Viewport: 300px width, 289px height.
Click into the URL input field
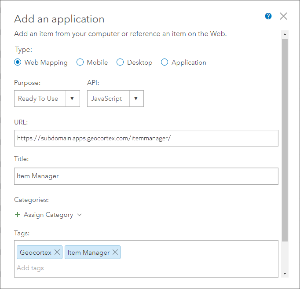coord(146,138)
